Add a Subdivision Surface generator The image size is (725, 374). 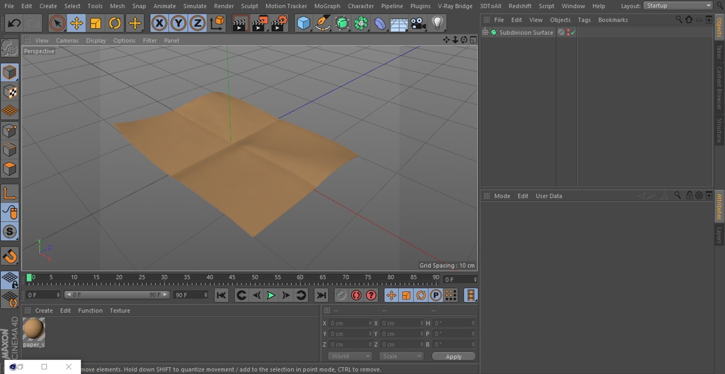tap(342, 23)
